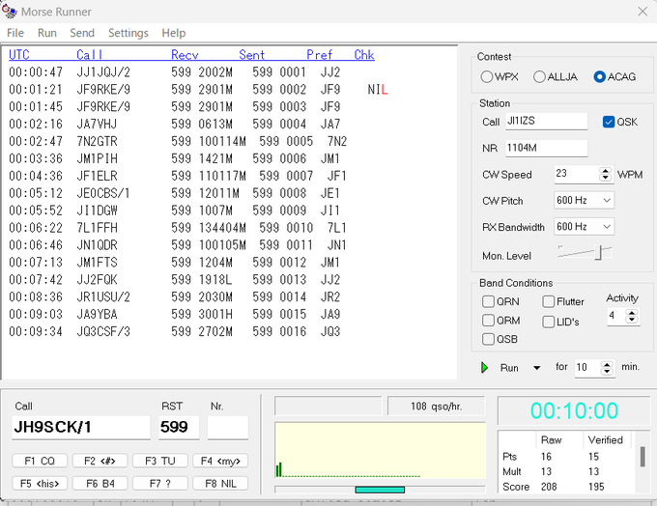This screenshot has width=657, height=506.
Task: Click the F8 NIL button
Action: pos(220,484)
